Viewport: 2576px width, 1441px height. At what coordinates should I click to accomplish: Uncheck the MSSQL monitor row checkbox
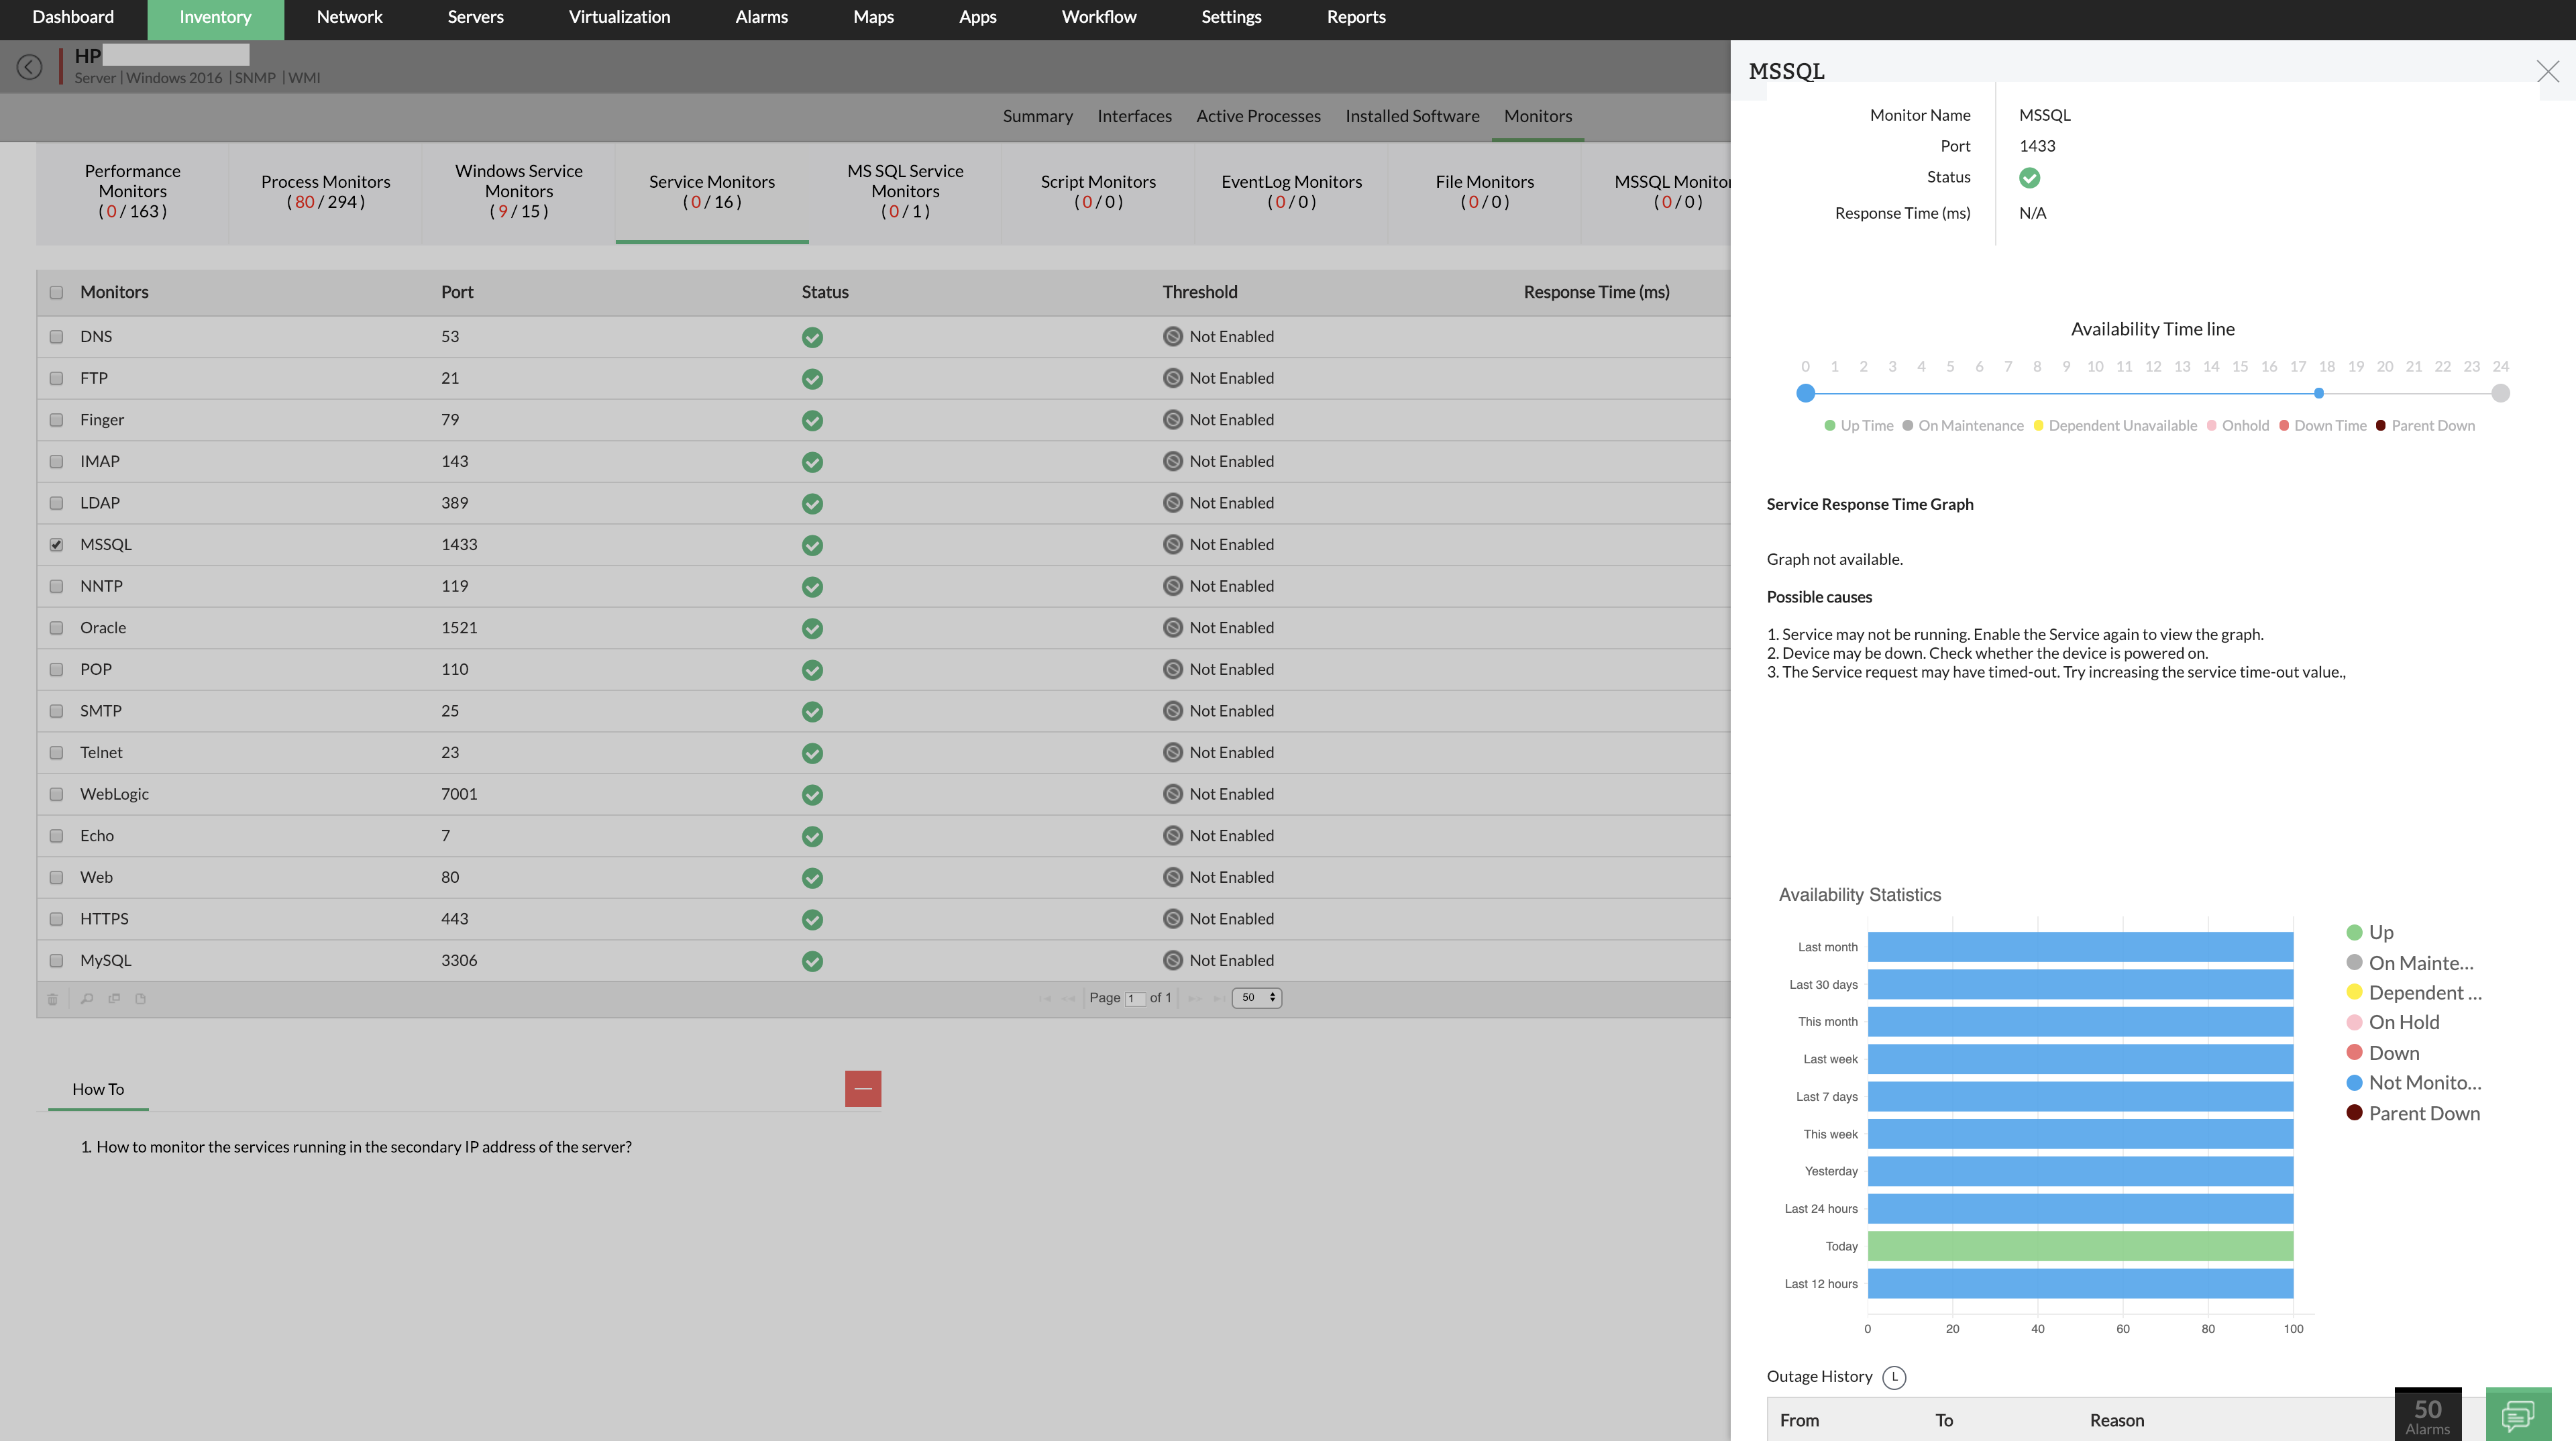(56, 544)
